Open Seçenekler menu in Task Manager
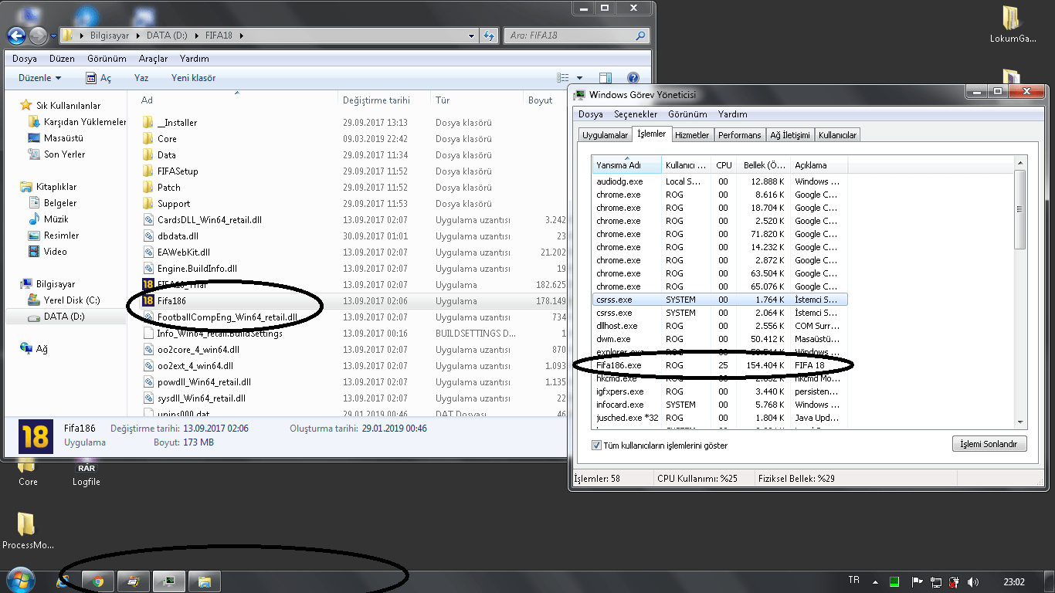 [636, 114]
